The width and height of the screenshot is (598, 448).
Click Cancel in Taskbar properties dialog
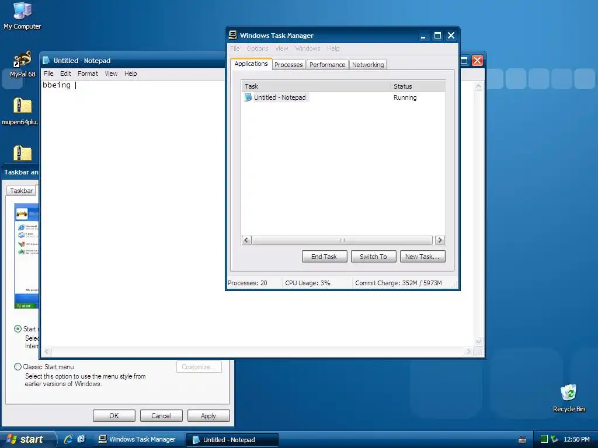click(161, 415)
